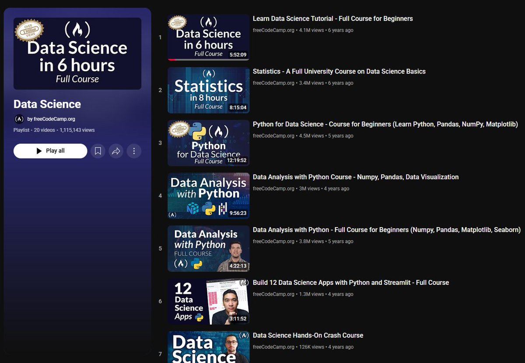The image size is (525, 363).
Task: Open 12 Data Science Apps thumbnail
Action: (208, 302)
